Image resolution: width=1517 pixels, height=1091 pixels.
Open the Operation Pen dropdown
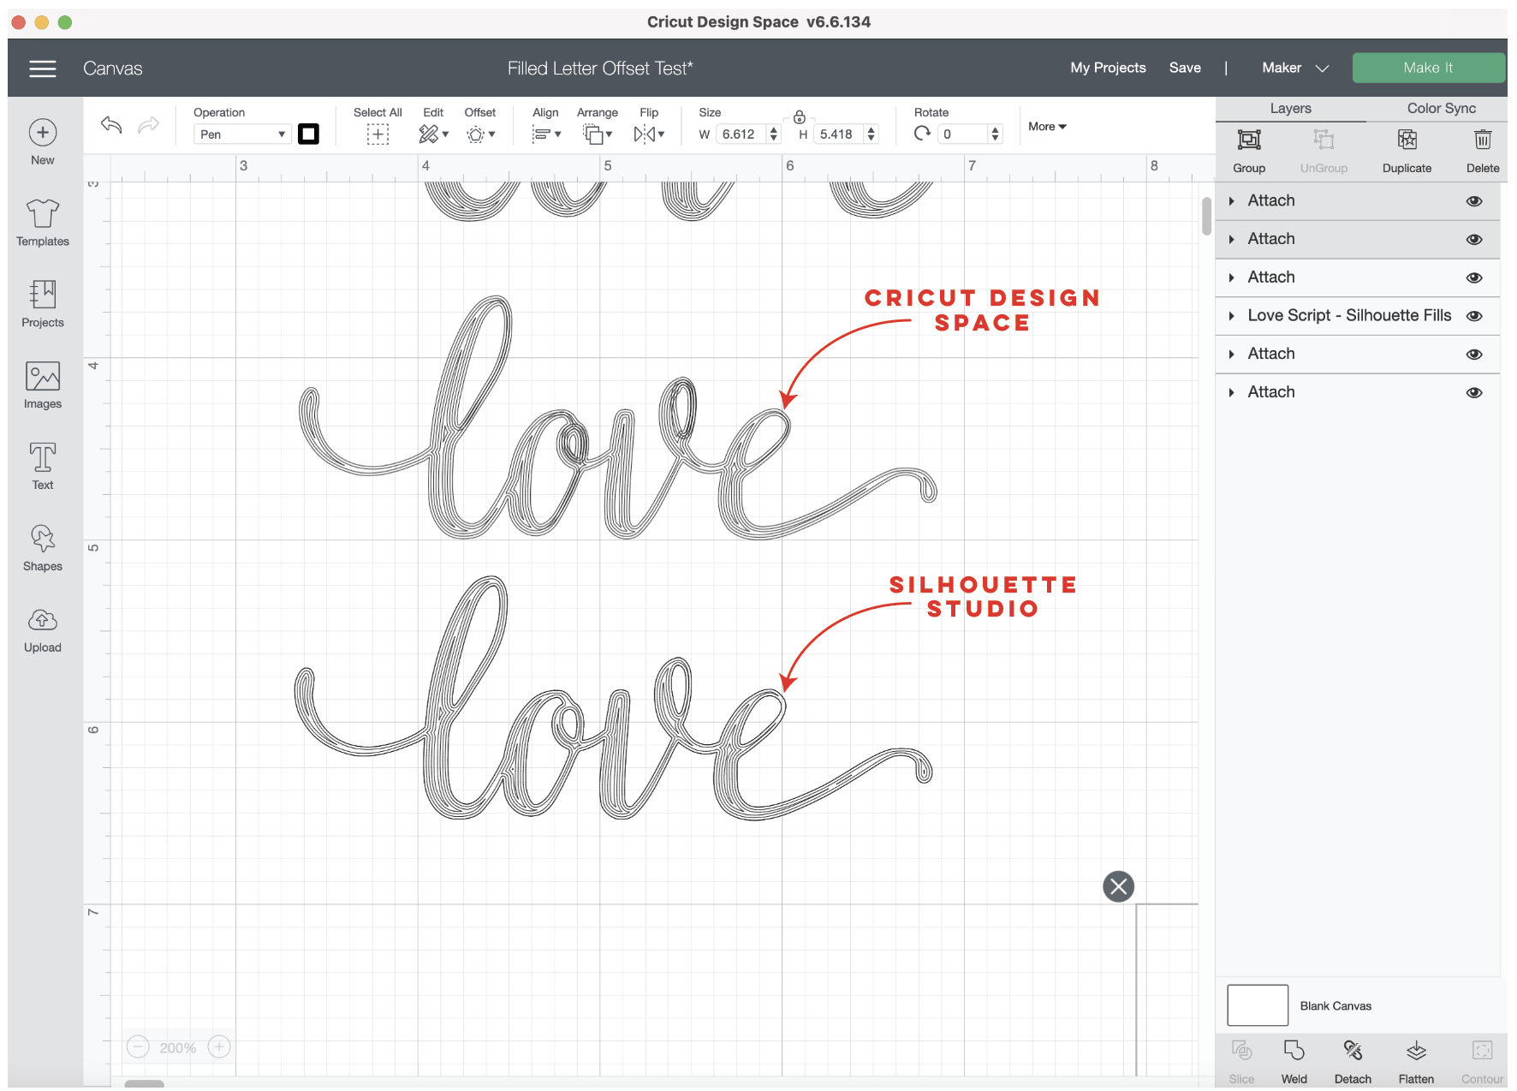[242, 134]
